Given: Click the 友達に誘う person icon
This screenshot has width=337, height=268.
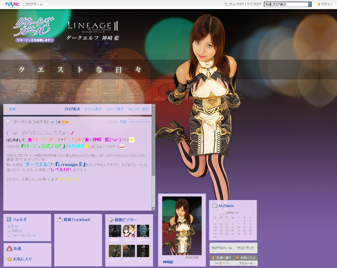Looking at the screenshot, I should (213, 258).
